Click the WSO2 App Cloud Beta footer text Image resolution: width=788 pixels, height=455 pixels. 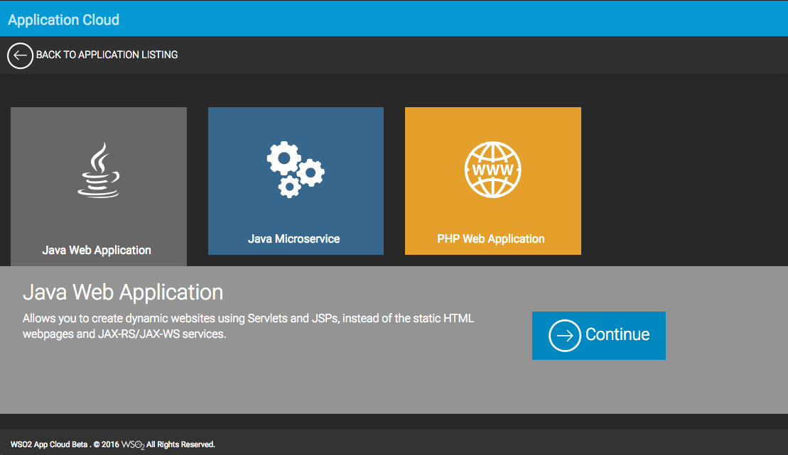click(x=48, y=444)
